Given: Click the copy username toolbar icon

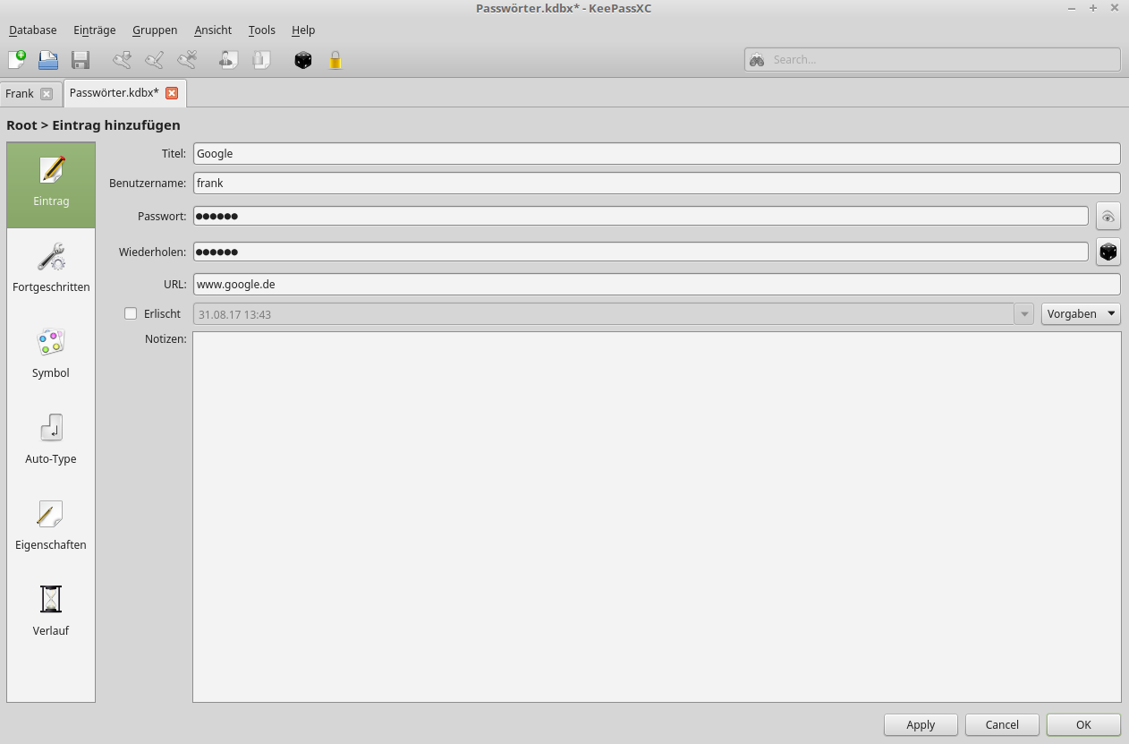Looking at the screenshot, I should pyautogui.click(x=228, y=60).
